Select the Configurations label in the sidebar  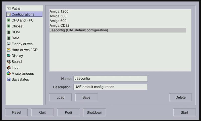[x=23, y=14]
